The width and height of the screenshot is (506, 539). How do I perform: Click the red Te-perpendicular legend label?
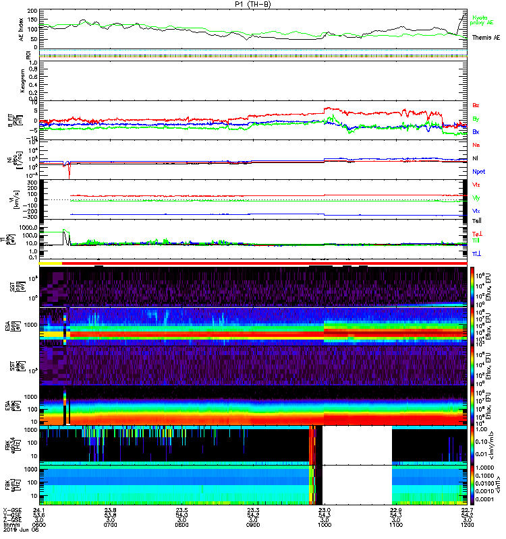tap(477, 234)
